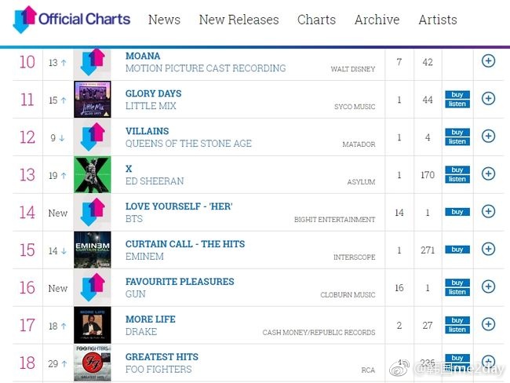Open the New Releases menu item
Screen dimensions: 510x383
[x=239, y=20]
